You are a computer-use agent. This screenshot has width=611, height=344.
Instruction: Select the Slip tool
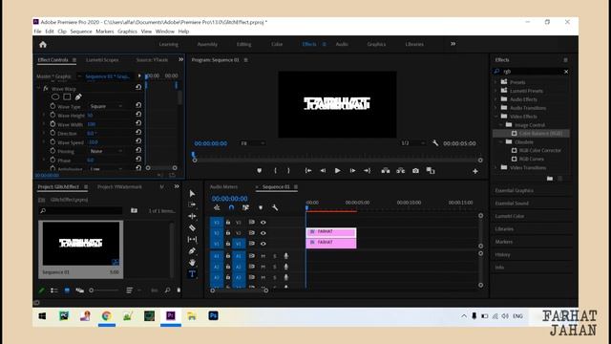pyautogui.click(x=192, y=239)
